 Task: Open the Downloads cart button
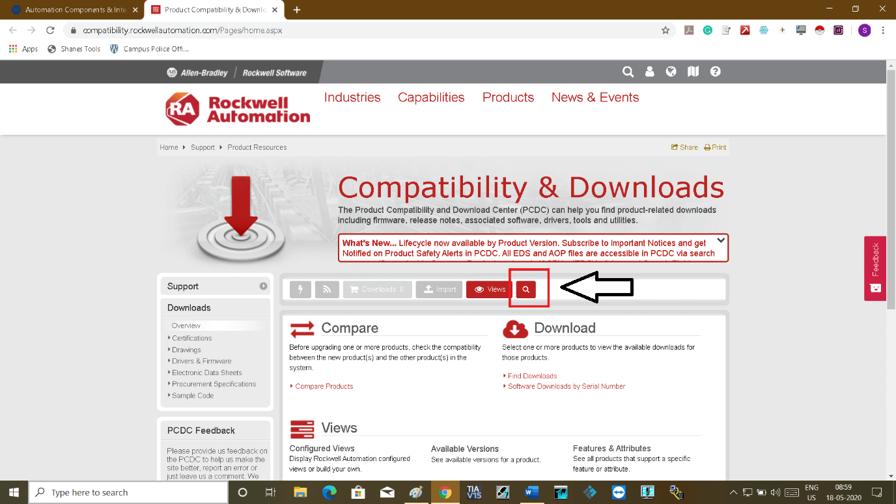[x=378, y=290]
